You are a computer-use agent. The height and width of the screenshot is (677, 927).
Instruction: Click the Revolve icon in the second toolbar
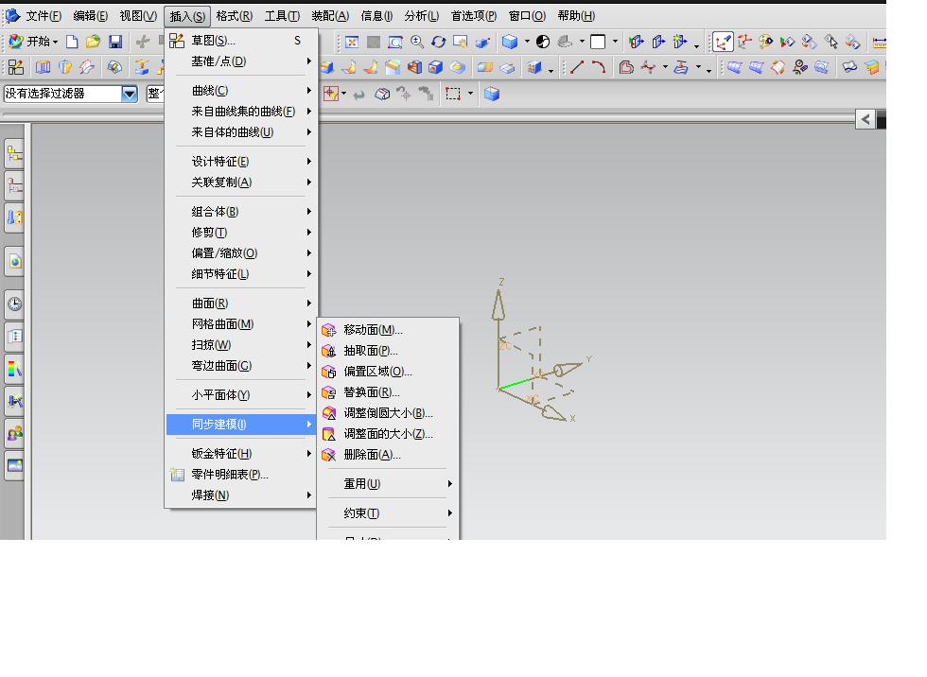coord(65,67)
